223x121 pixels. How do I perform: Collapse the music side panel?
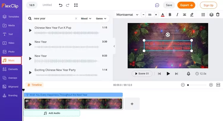pos(114,46)
